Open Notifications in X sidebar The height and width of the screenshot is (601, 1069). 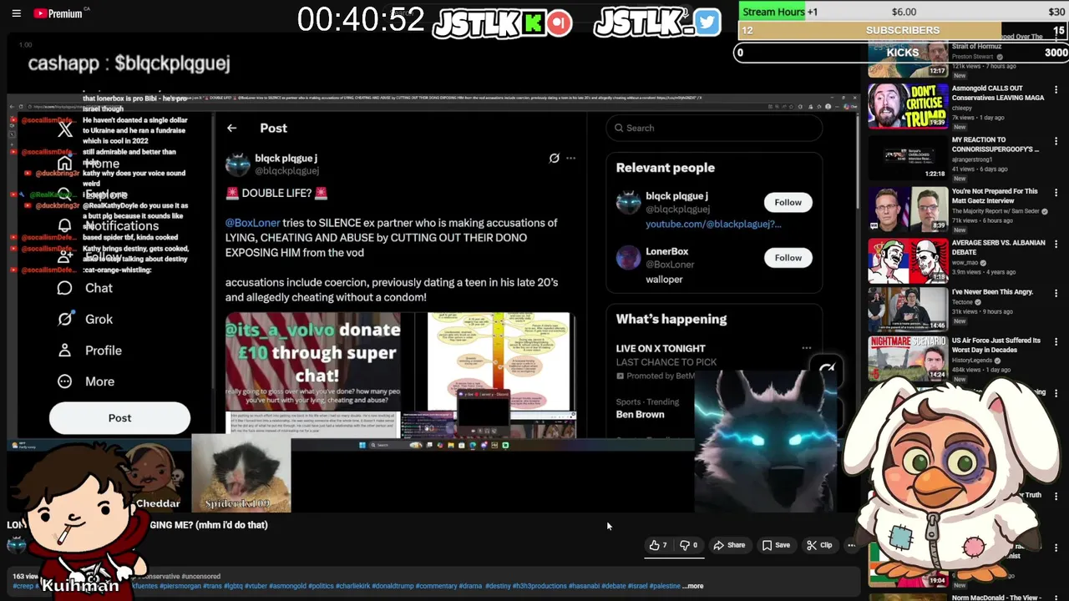pos(109,226)
